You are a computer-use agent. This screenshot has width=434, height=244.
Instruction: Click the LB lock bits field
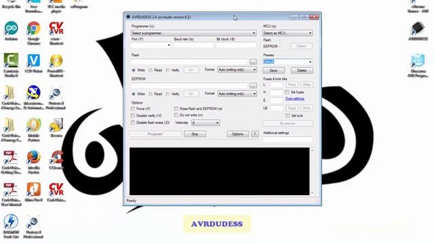coord(277,108)
